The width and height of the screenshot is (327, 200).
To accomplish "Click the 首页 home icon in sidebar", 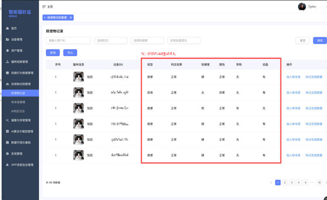I will [x=7, y=28].
